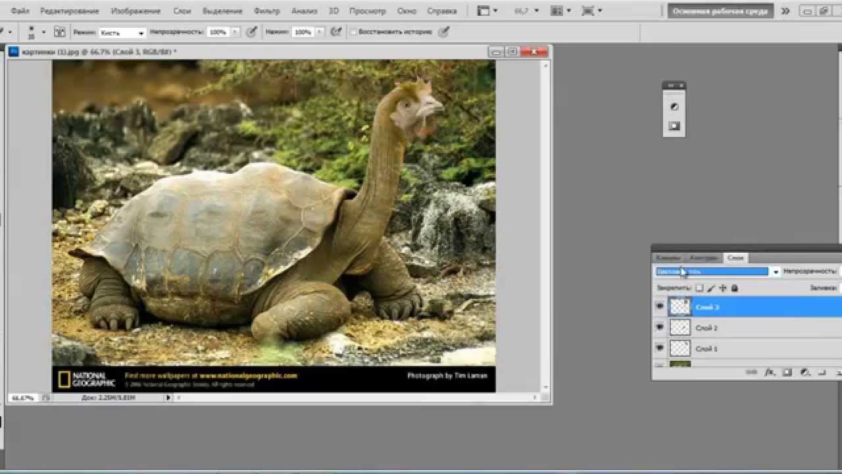This screenshot has height=474, width=842.
Task: Click the lock image pixels brush icon
Action: pyautogui.click(x=711, y=288)
